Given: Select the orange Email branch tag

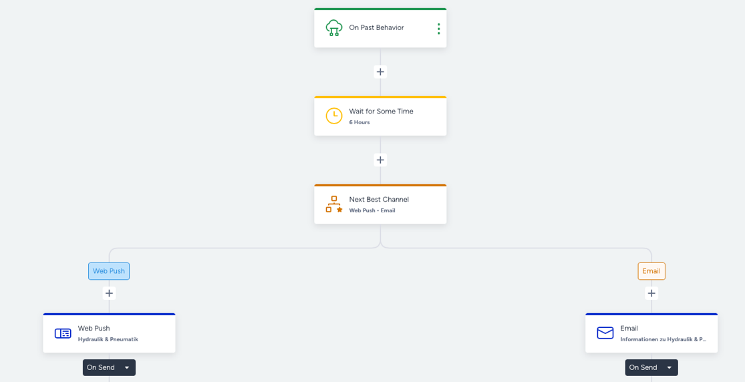Looking at the screenshot, I should pyautogui.click(x=651, y=271).
